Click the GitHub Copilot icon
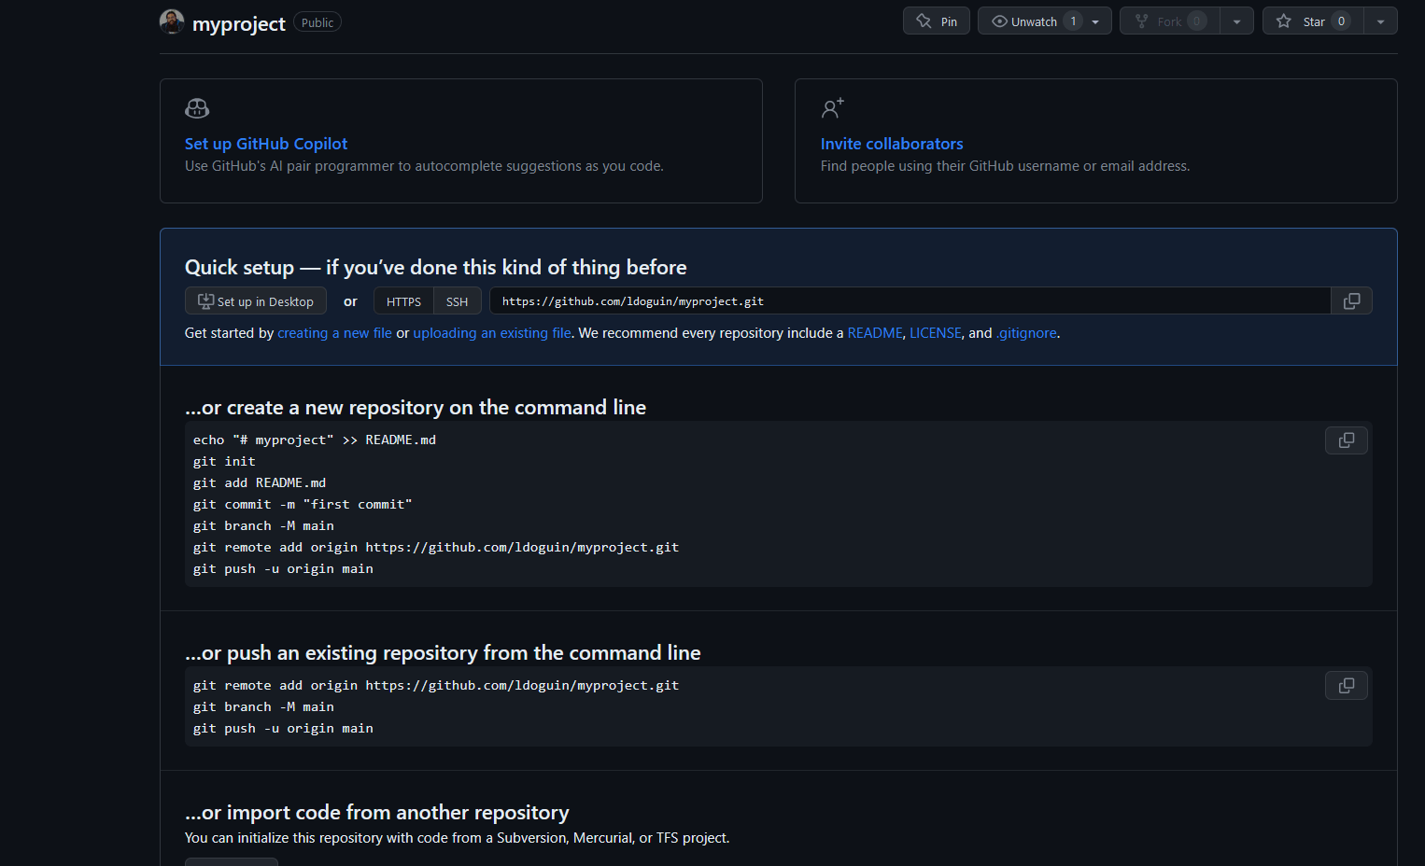The height and width of the screenshot is (866, 1425). pyautogui.click(x=197, y=108)
